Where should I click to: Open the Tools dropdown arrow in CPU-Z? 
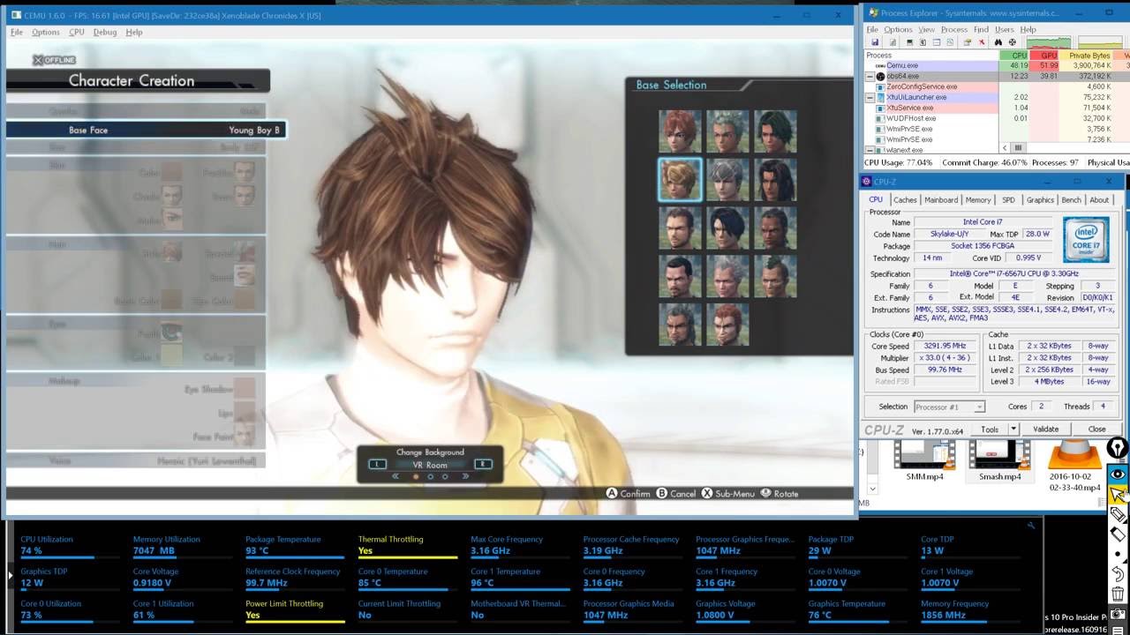[x=1013, y=430]
